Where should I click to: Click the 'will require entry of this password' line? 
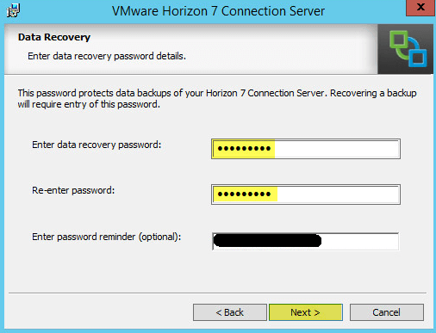[89, 104]
